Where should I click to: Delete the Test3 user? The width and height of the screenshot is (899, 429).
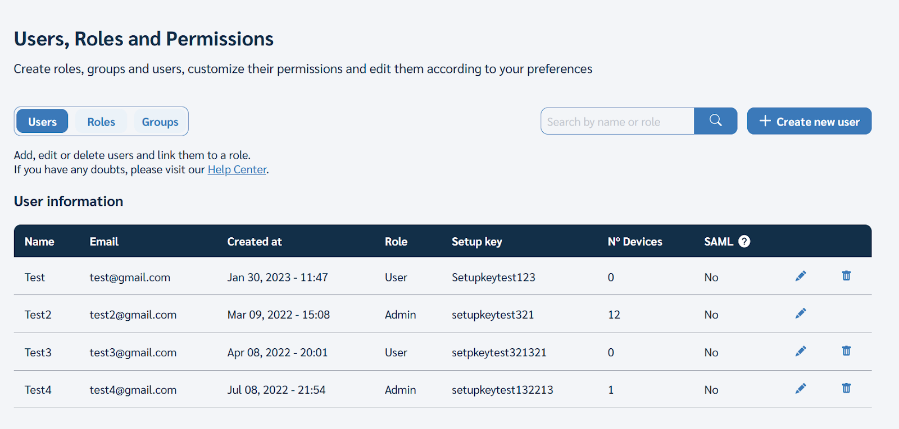846,350
